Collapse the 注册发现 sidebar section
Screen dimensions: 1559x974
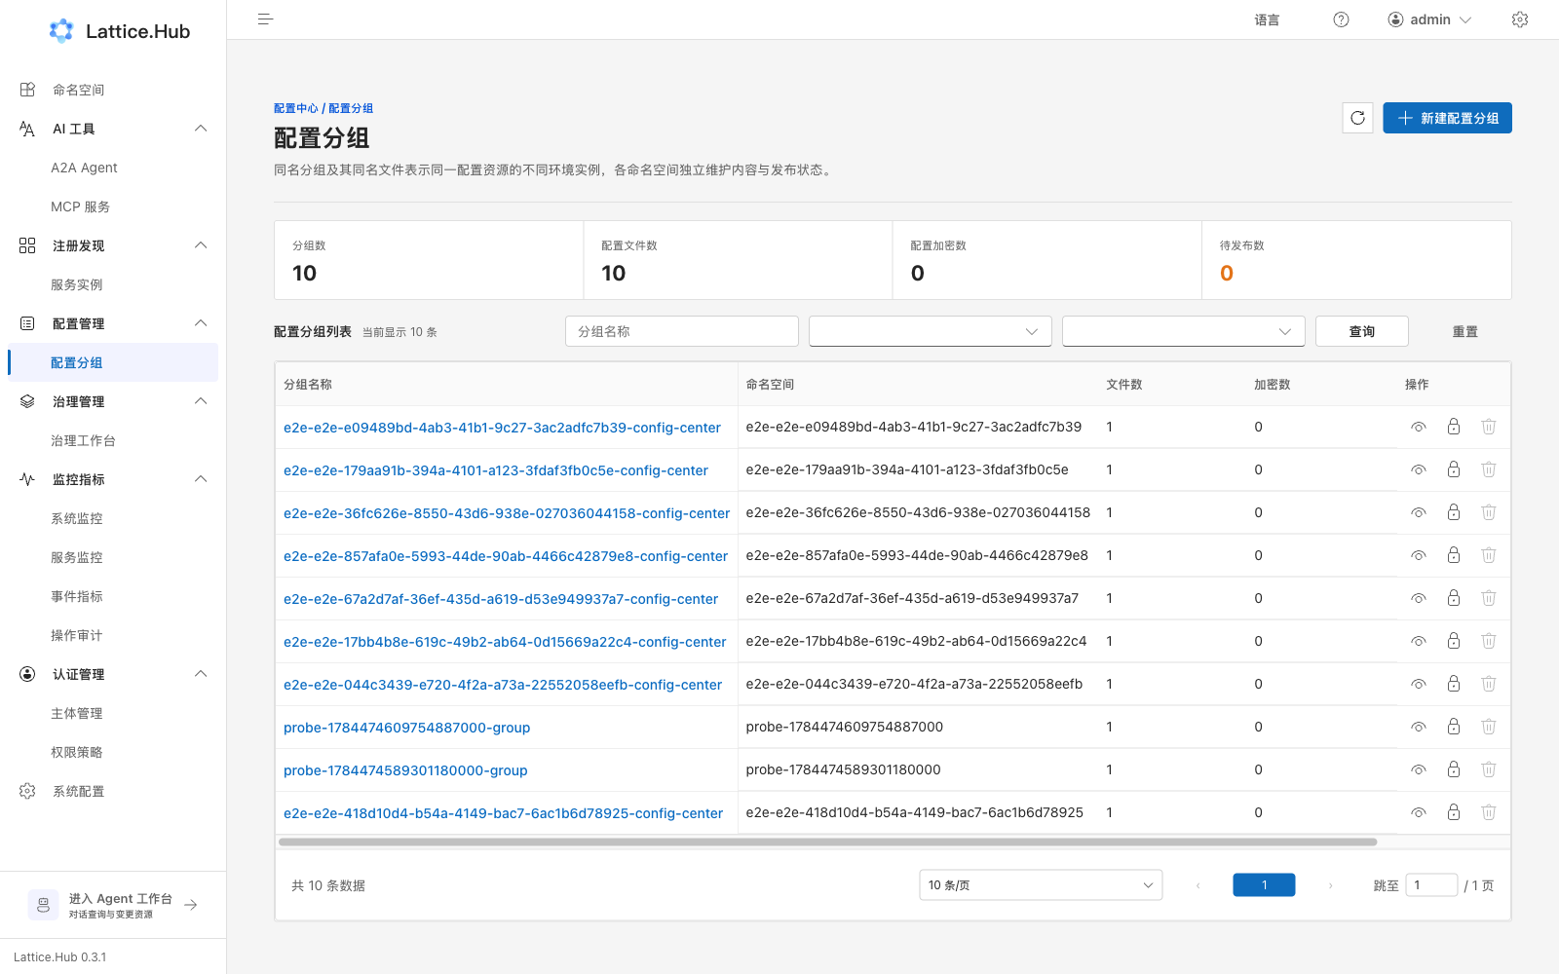201,245
